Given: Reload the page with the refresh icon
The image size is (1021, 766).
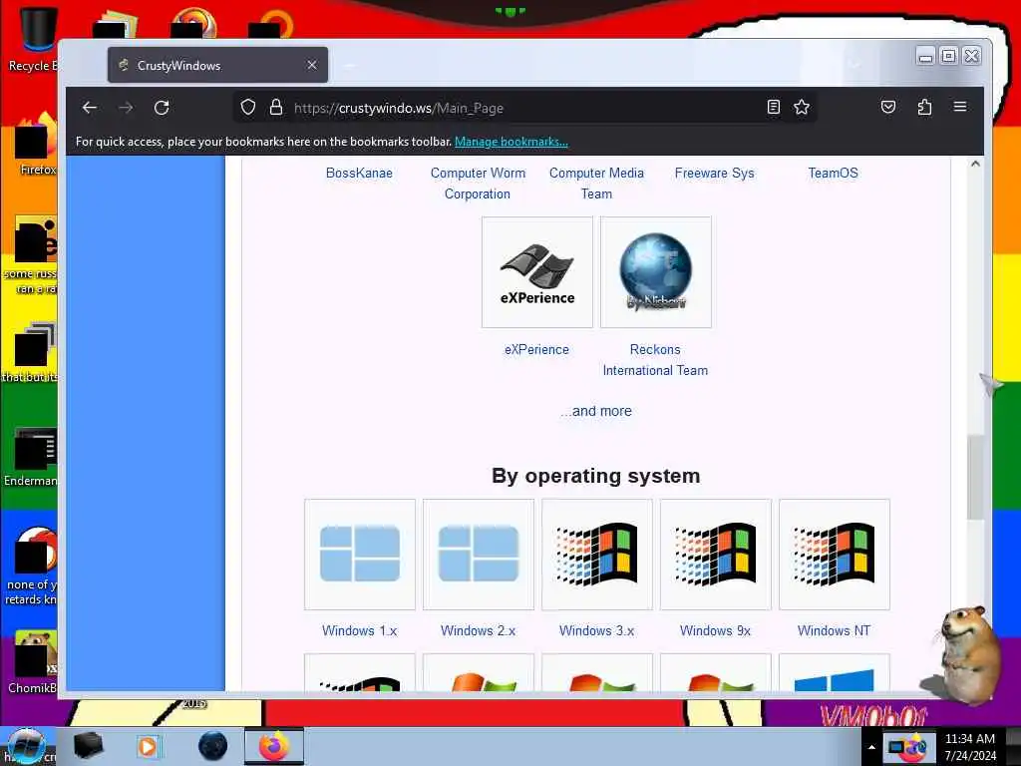Looking at the screenshot, I should point(162,108).
